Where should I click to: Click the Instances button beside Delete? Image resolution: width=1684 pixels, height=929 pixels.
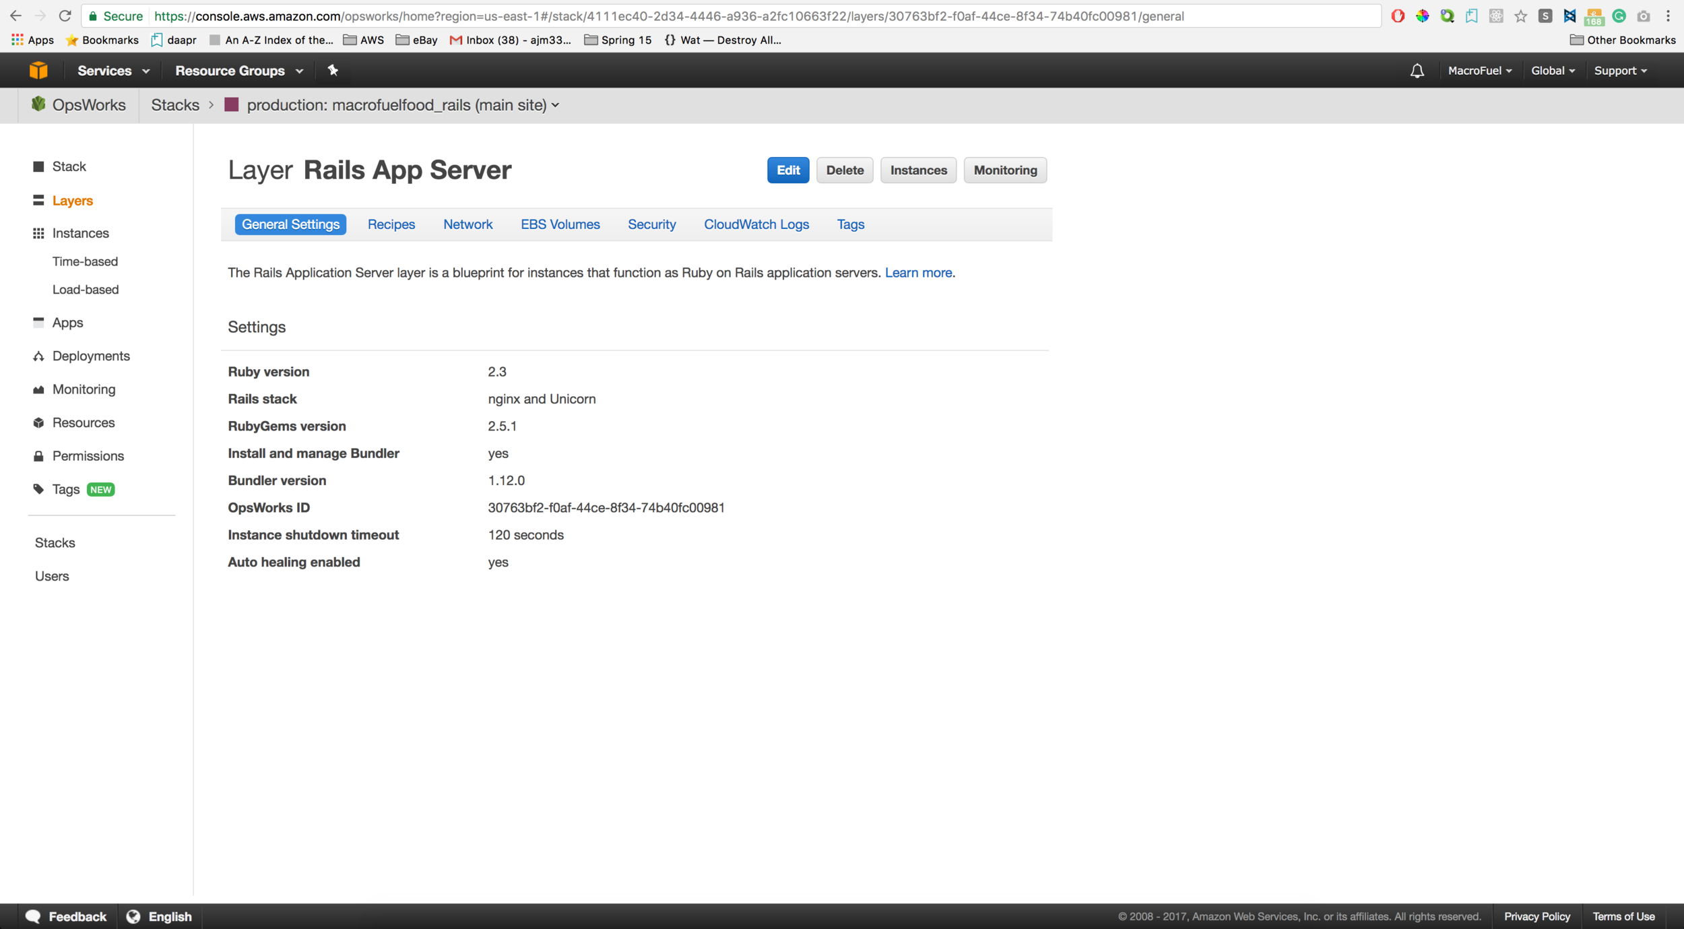pyautogui.click(x=918, y=170)
